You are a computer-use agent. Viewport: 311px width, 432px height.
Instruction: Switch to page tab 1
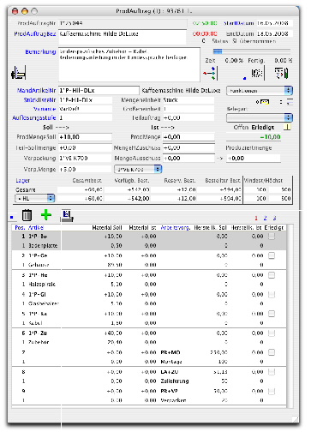coord(256,218)
